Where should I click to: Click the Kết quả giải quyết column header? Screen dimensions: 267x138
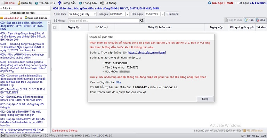(x=242, y=27)
